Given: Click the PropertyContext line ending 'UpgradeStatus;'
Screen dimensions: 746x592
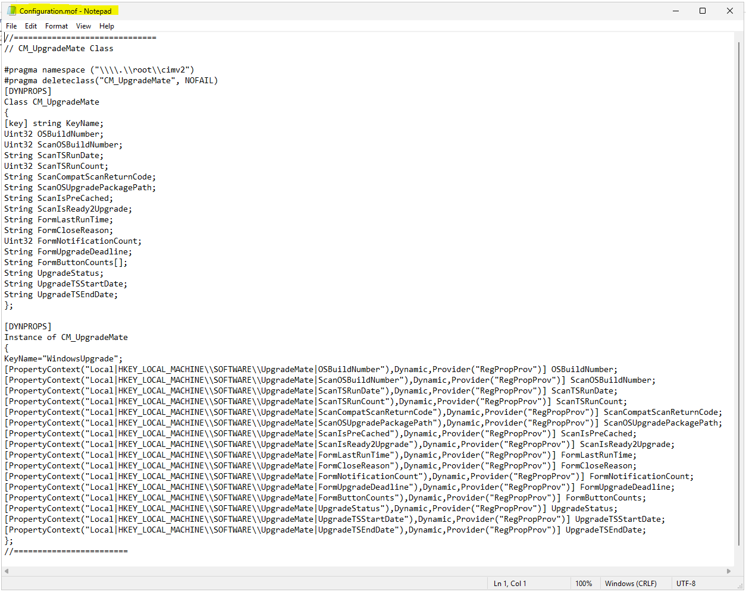Looking at the screenshot, I should (311, 509).
